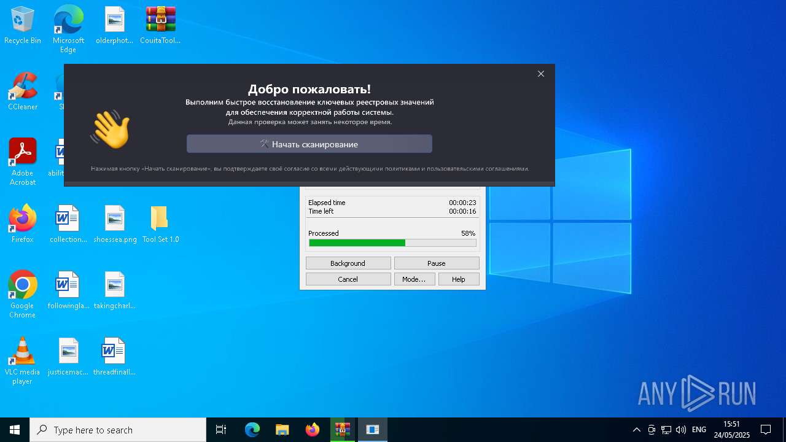Switch to the installer window taskbar item

(373, 430)
